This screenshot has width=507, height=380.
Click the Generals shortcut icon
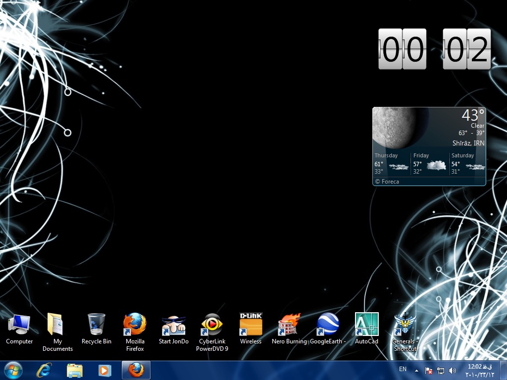pos(405,325)
